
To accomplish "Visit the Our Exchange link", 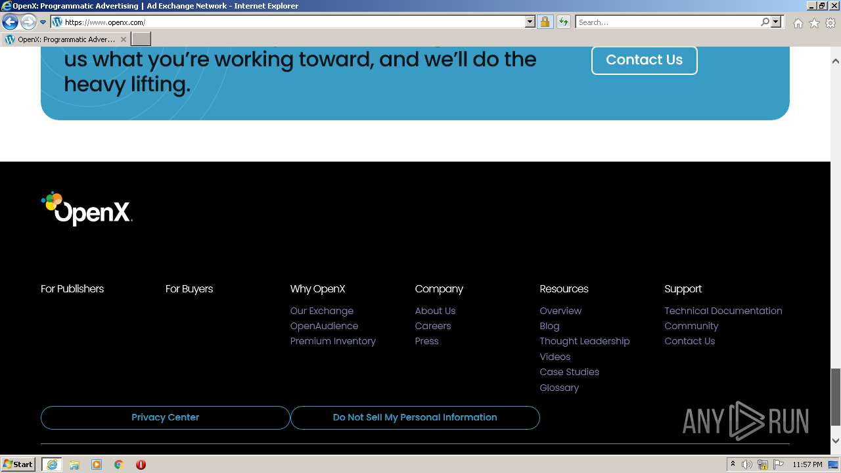I will coord(322,311).
